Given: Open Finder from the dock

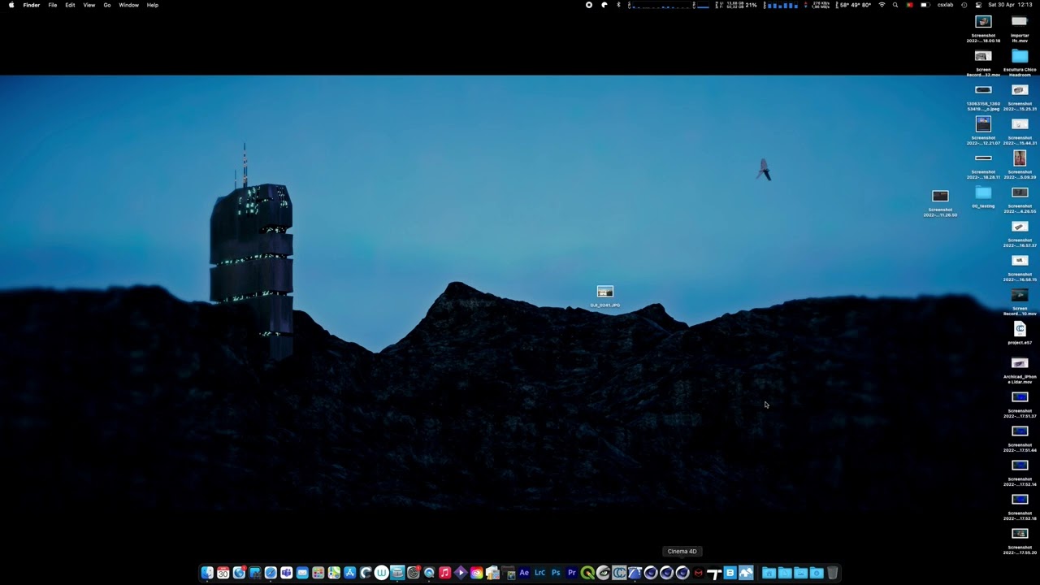Looking at the screenshot, I should pos(207,573).
